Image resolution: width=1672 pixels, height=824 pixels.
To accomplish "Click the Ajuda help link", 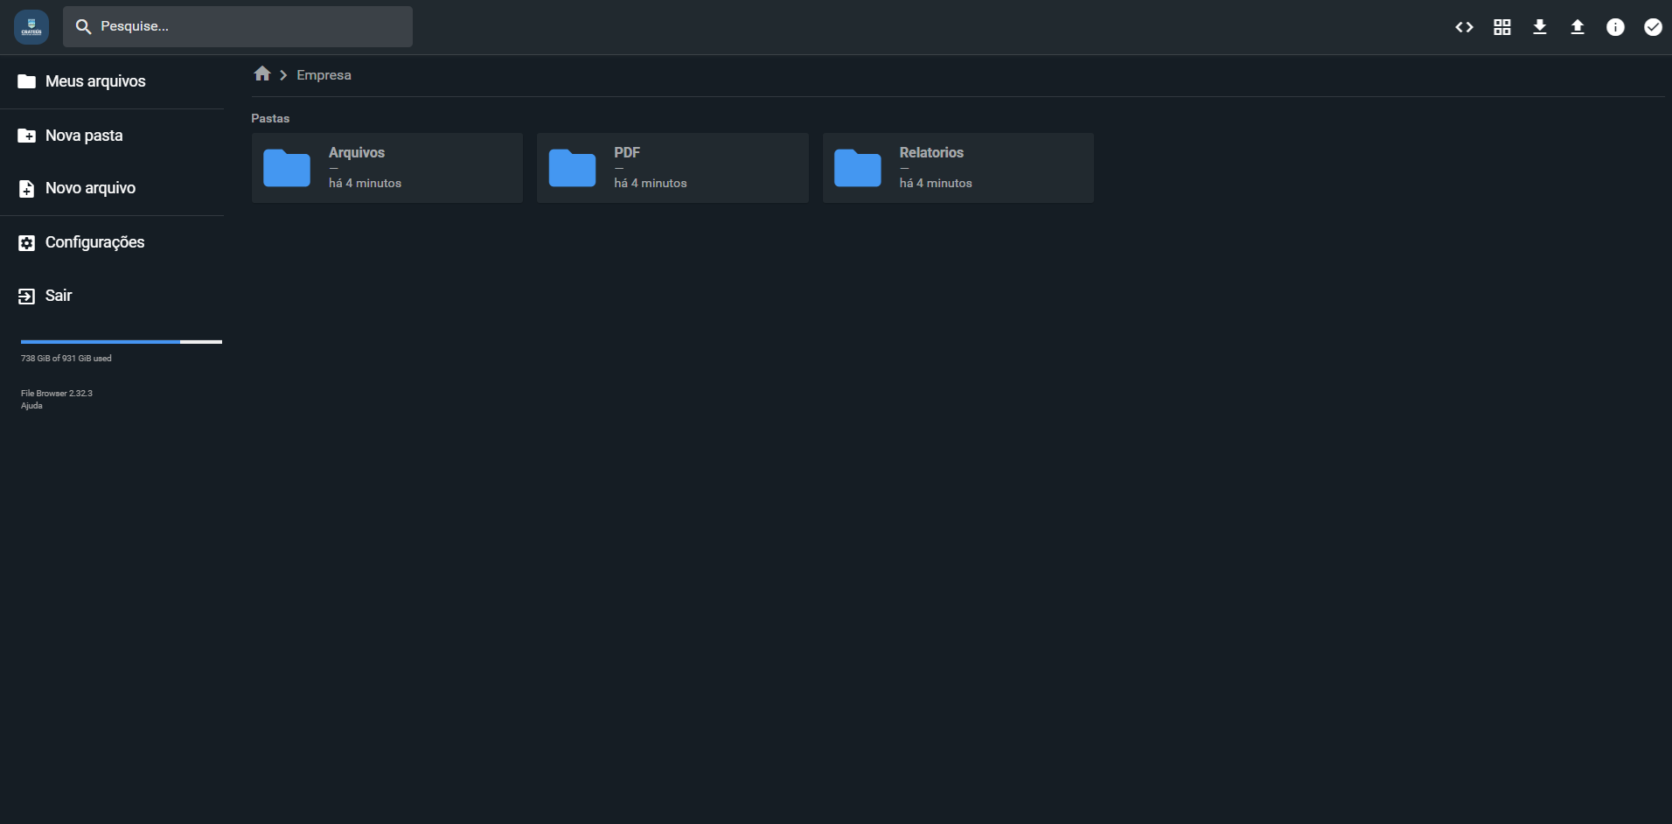I will tap(31, 406).
